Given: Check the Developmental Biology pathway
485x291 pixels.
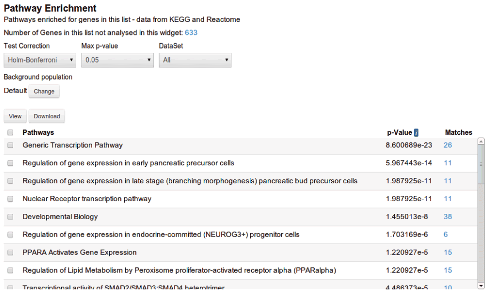Looking at the screenshot, I should 10,217.
